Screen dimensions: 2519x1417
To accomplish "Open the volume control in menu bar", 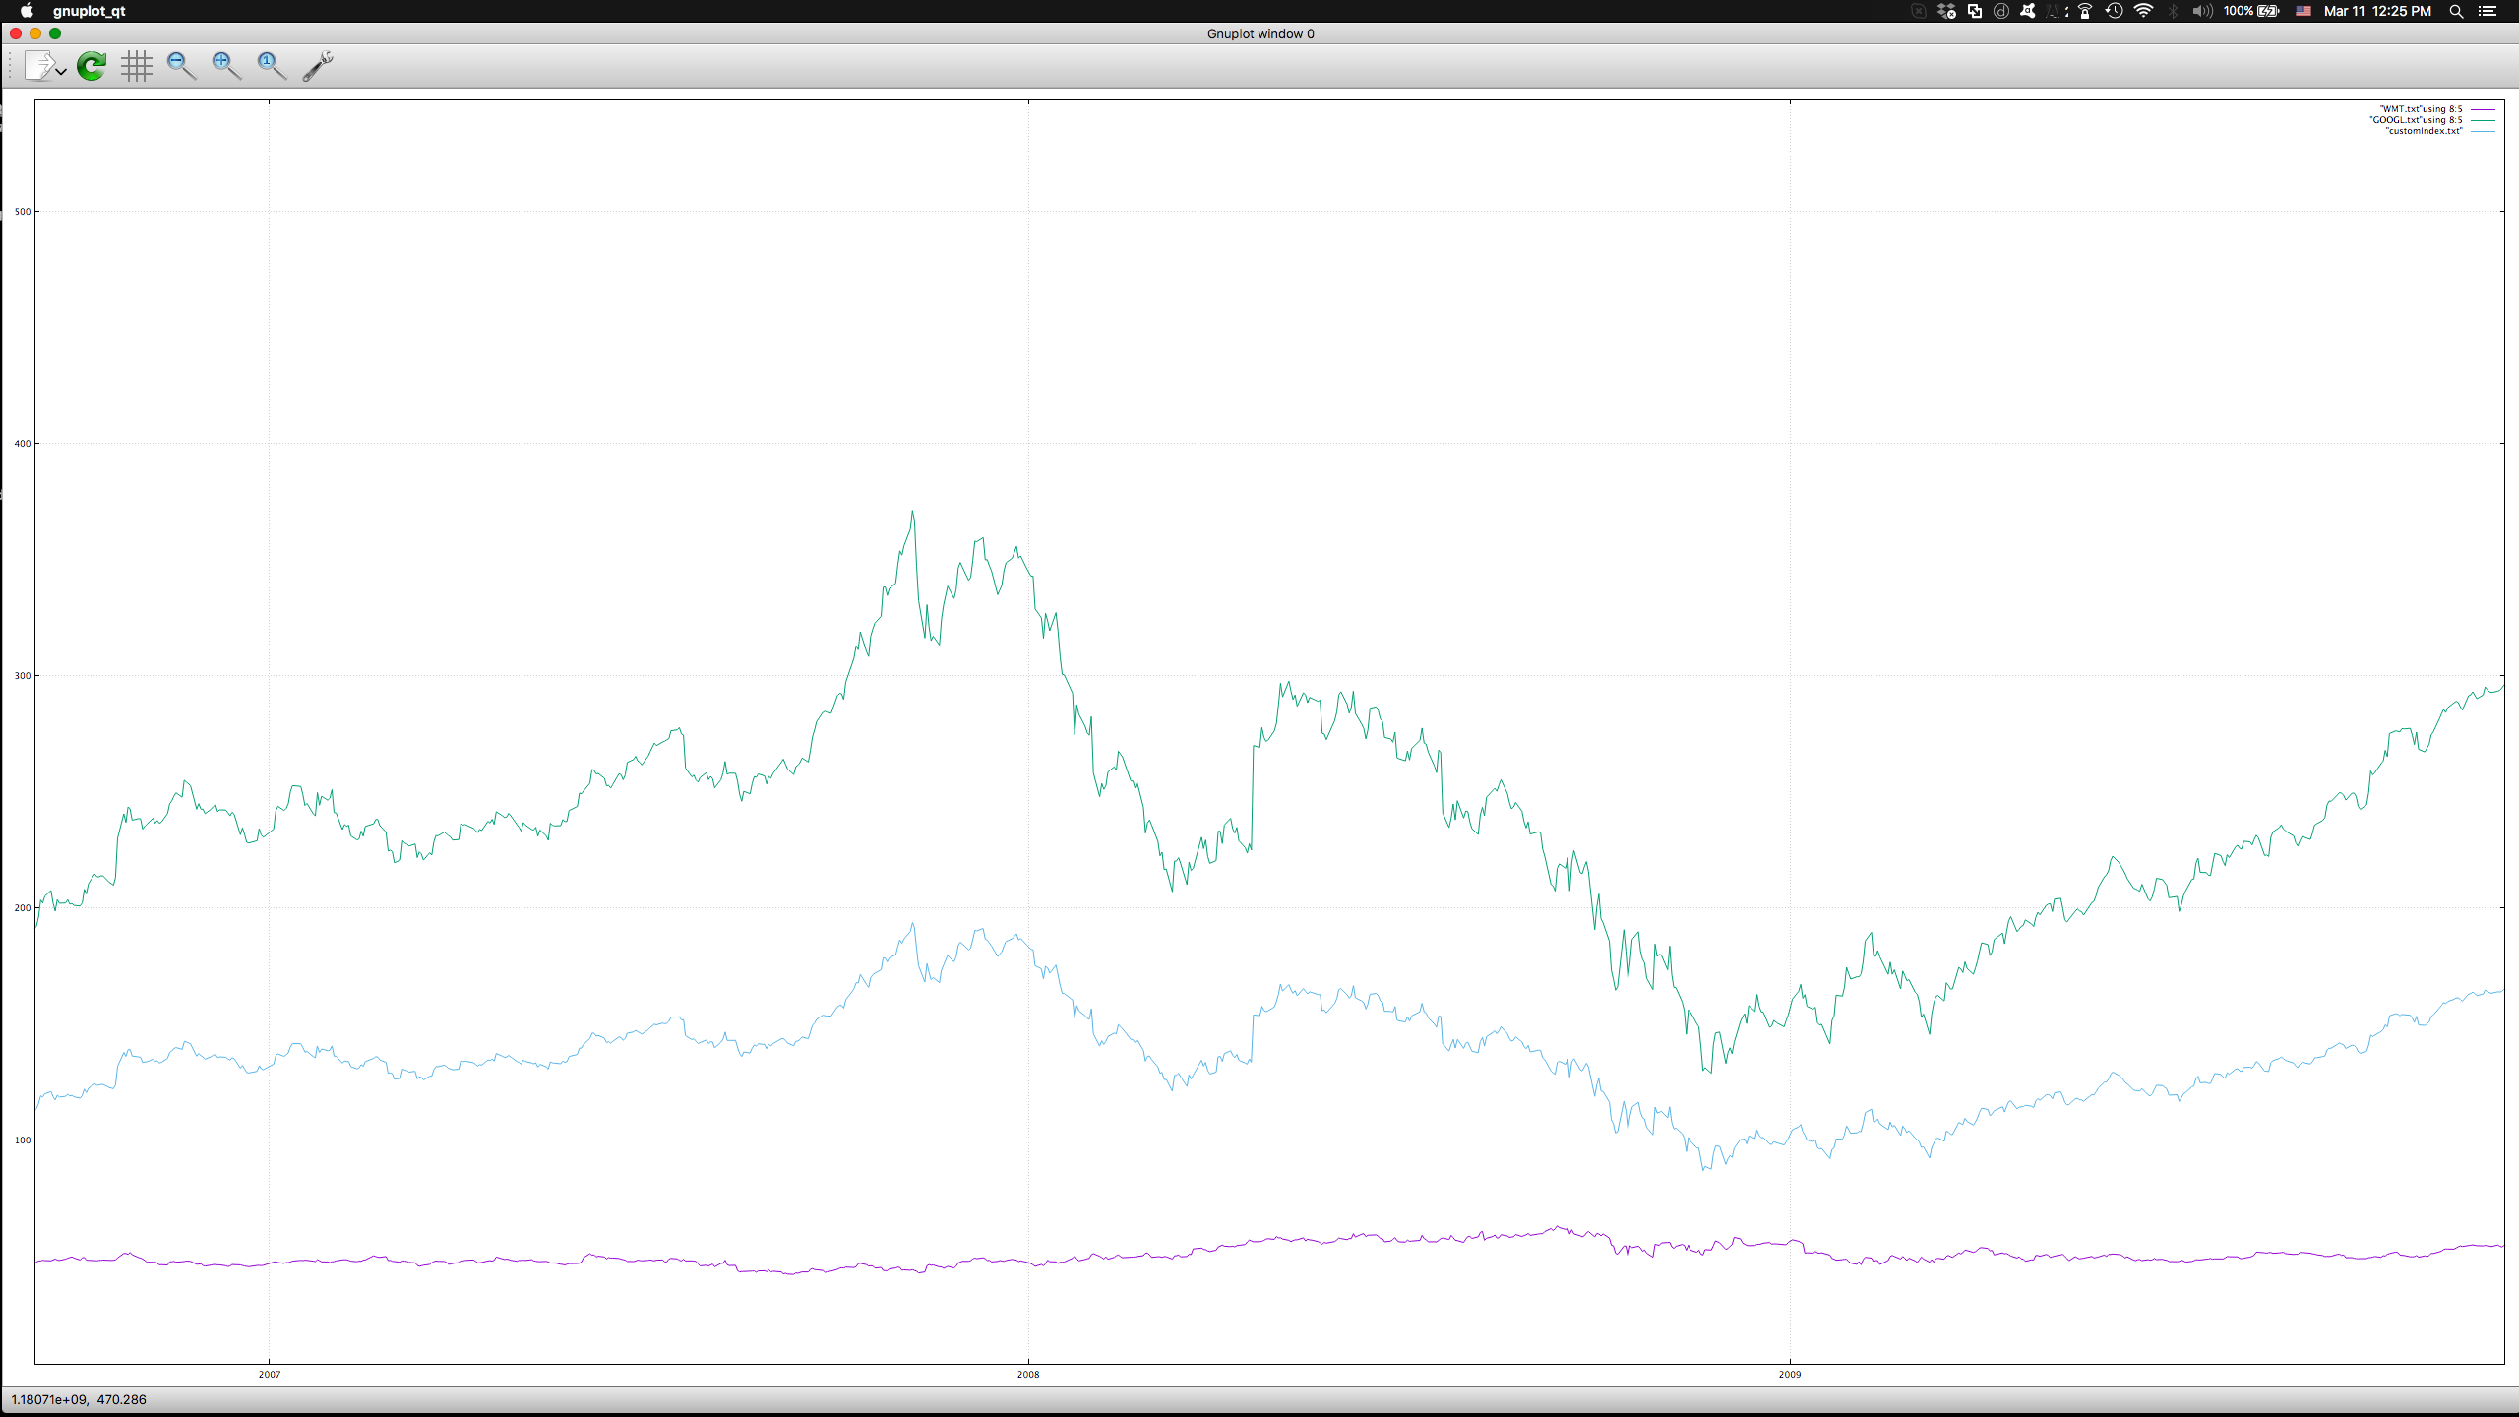I will pyautogui.click(x=2202, y=11).
